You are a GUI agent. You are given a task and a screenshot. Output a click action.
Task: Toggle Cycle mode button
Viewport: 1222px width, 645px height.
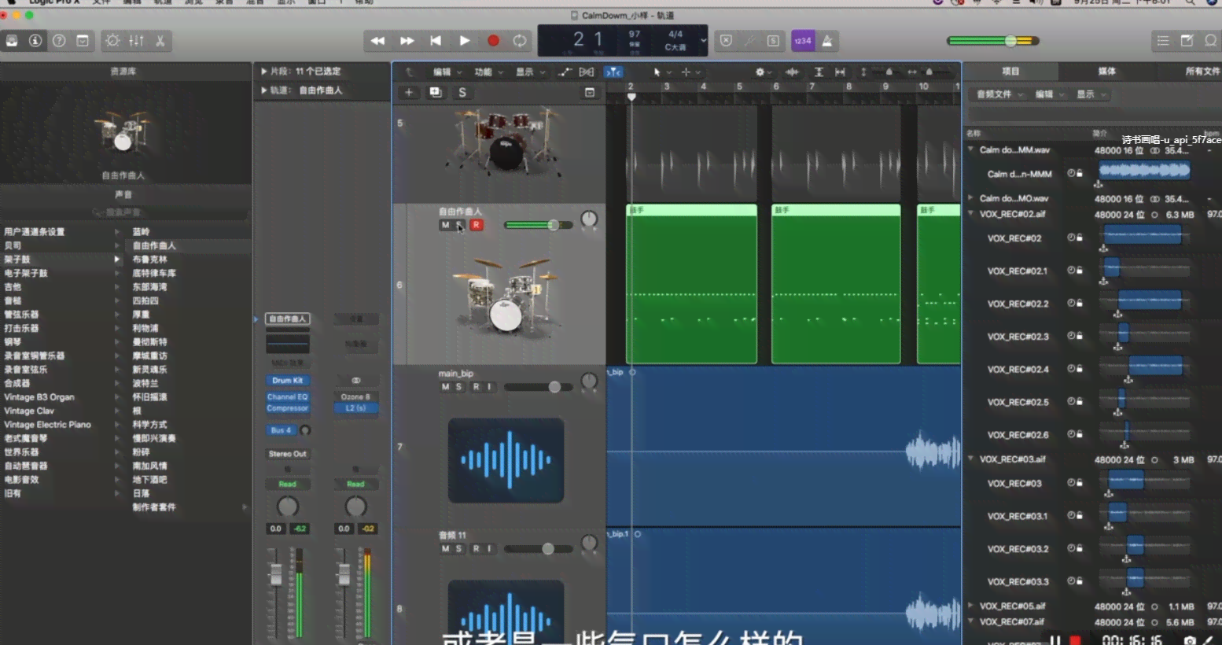pyautogui.click(x=520, y=41)
